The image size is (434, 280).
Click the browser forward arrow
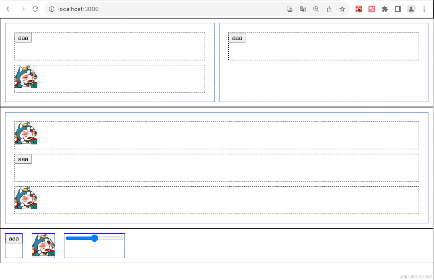tap(22, 9)
